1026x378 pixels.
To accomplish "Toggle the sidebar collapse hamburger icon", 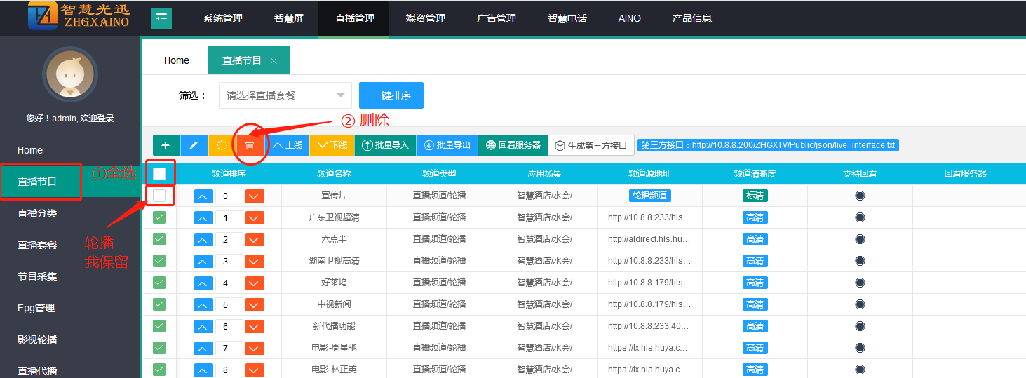I will point(161,18).
